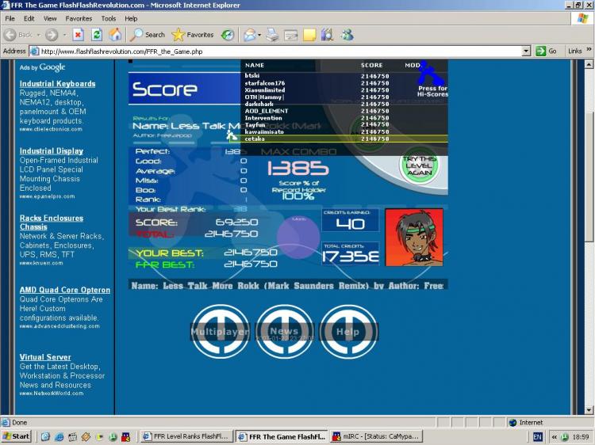This screenshot has height=445, width=595.
Task: Open the Back button history dropdown arrow
Action: (x=37, y=35)
